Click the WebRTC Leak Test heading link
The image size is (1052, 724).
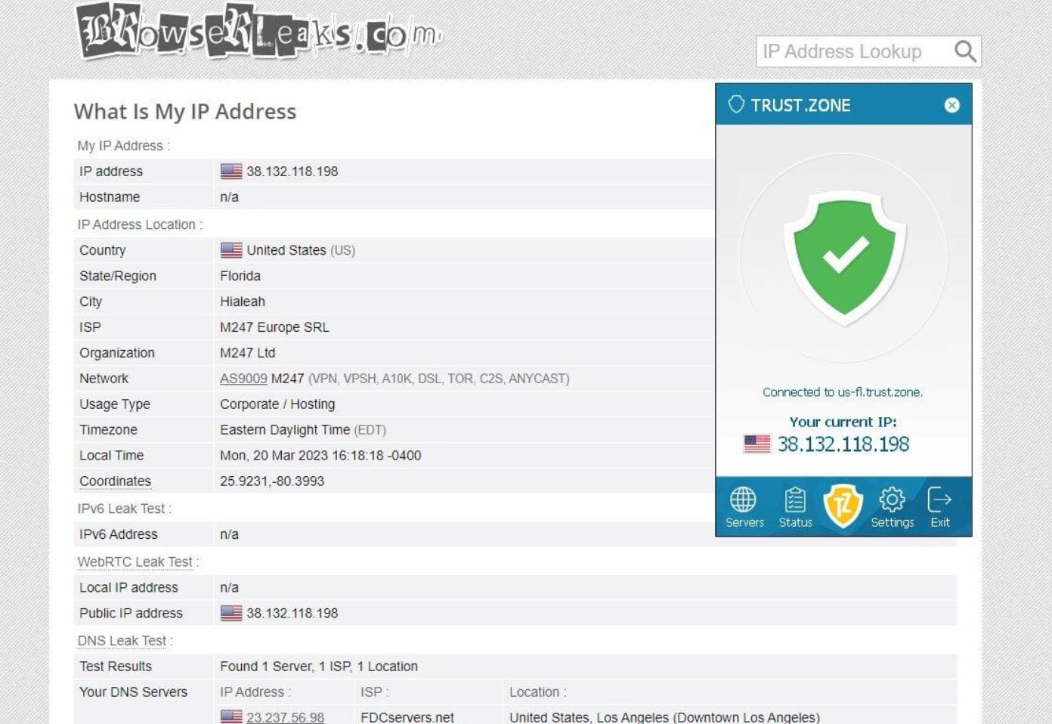(x=136, y=562)
